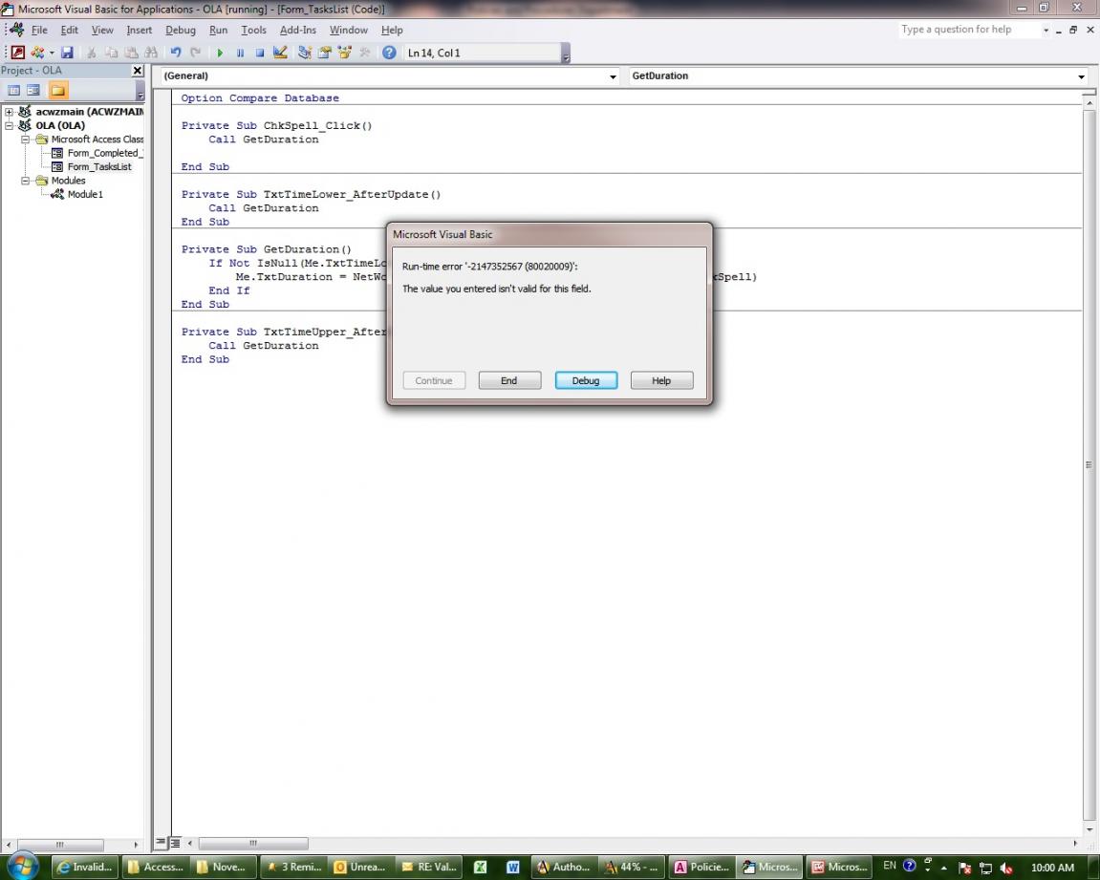
Task: Select Module1 in project tree
Action: tap(85, 194)
